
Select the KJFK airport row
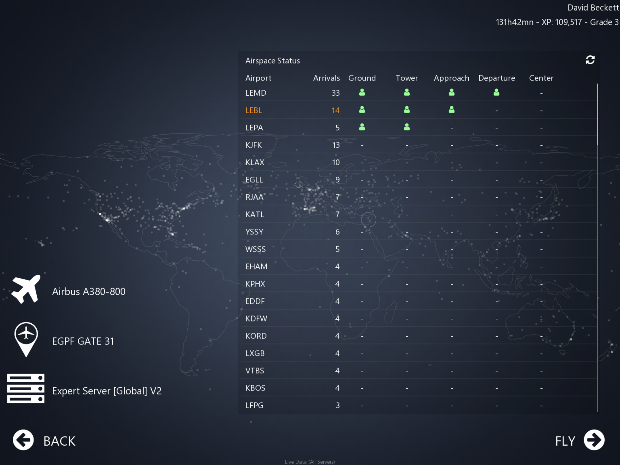tap(254, 145)
